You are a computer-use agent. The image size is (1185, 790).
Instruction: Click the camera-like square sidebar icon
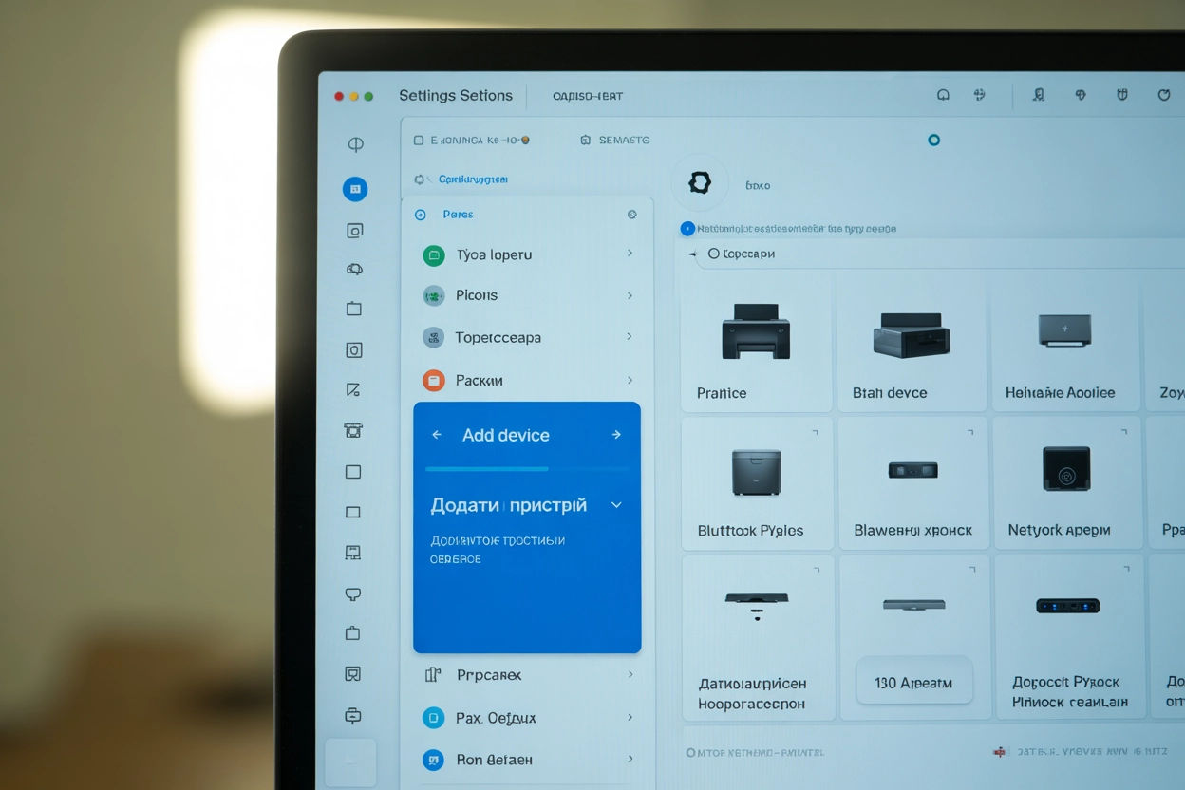coord(354,231)
